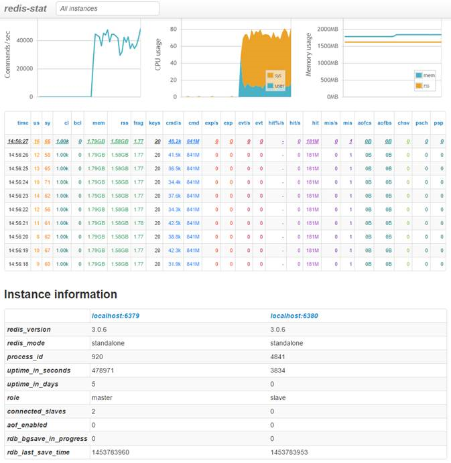Click the role row label
The image size is (451, 463).
(x=13, y=398)
